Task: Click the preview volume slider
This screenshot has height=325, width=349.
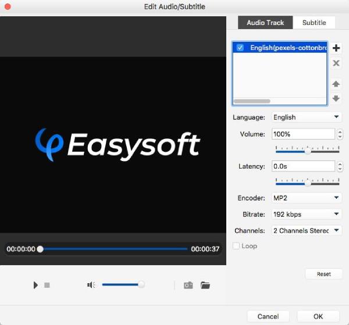Action: pos(123,284)
